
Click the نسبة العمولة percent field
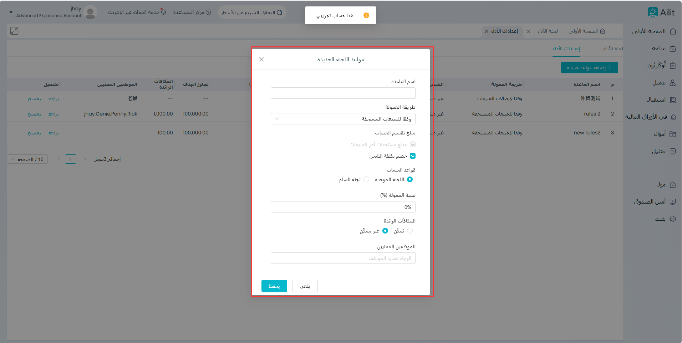(343, 207)
